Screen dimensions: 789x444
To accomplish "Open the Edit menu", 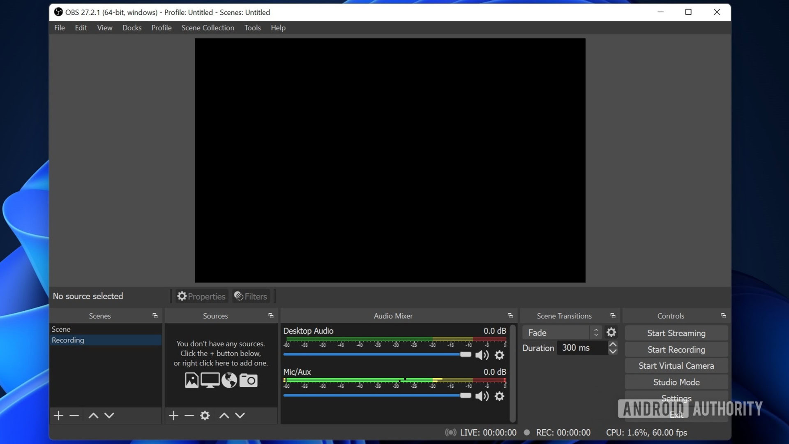I will (x=81, y=28).
